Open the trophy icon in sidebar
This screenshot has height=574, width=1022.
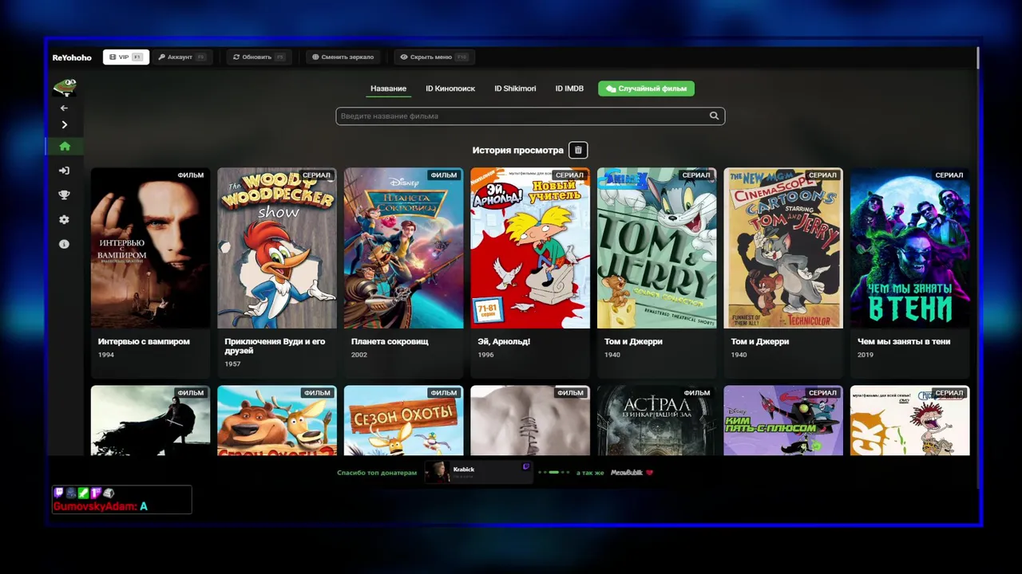coord(65,195)
